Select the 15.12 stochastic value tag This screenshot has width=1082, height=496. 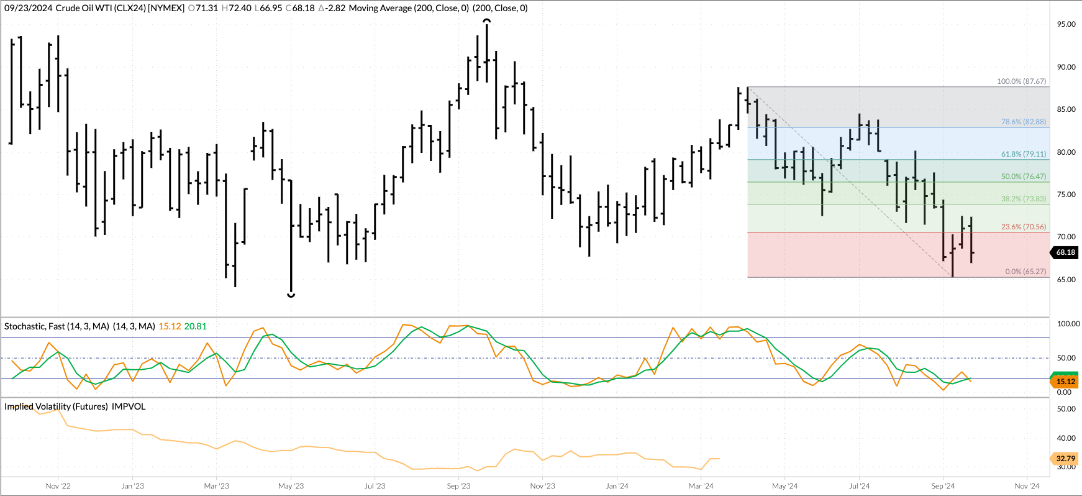coord(1065,382)
